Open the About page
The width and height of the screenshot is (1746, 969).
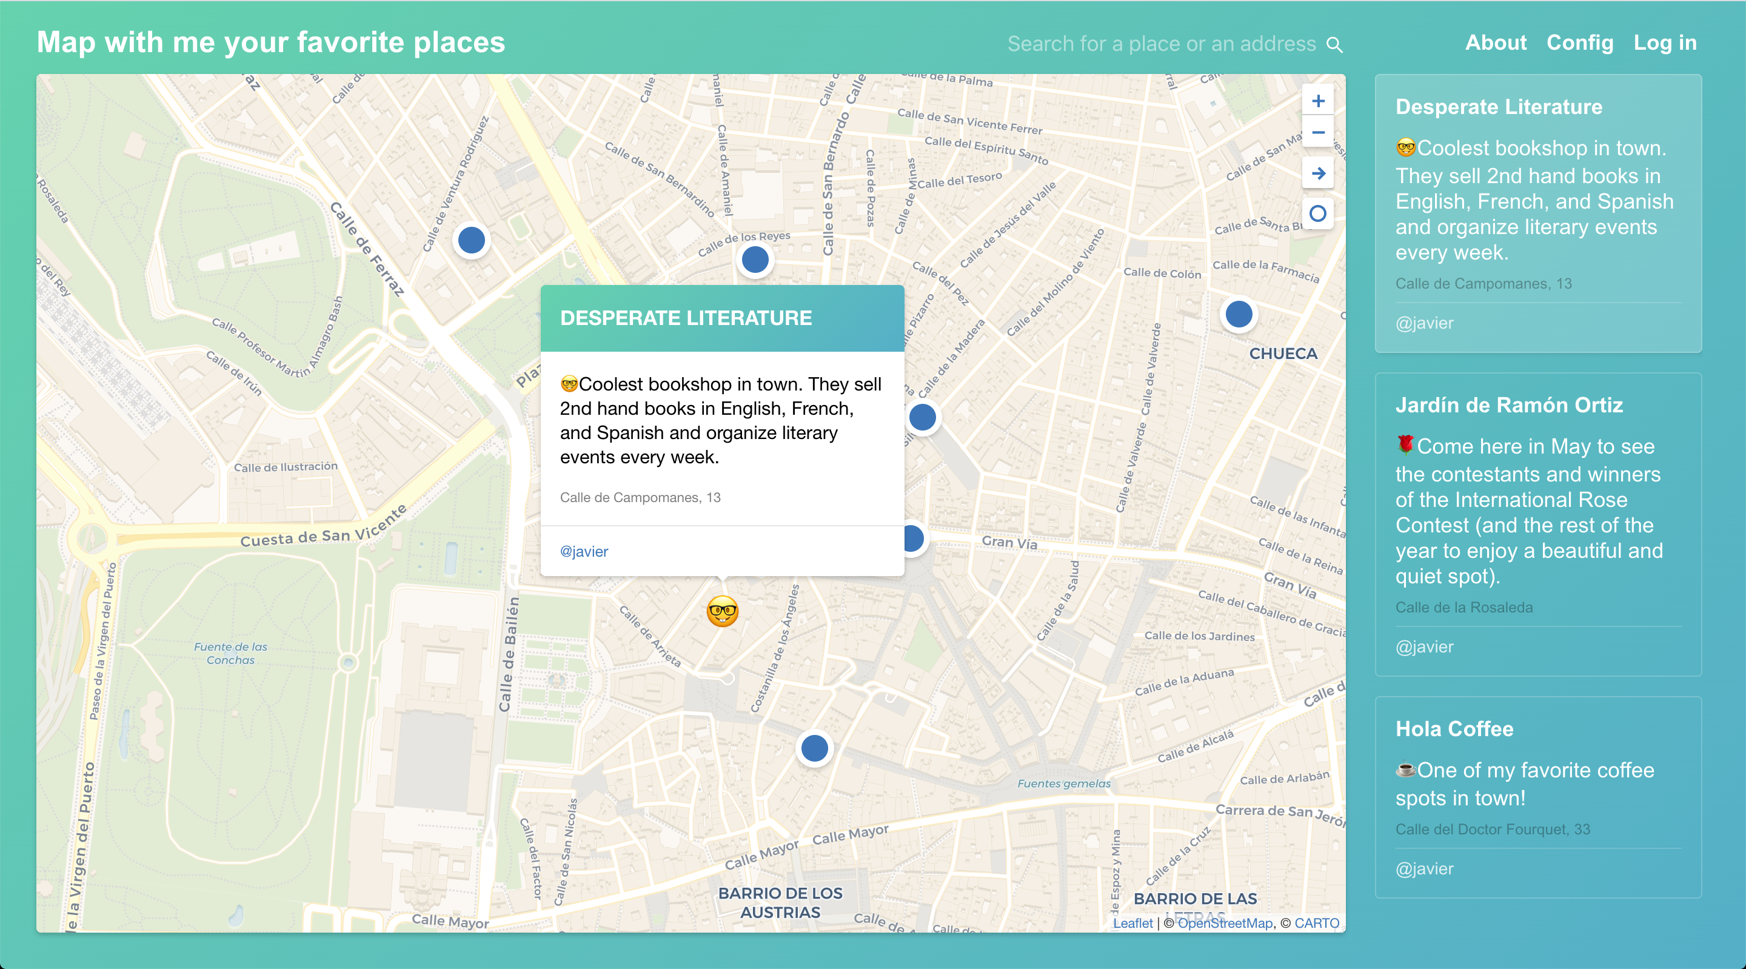pyautogui.click(x=1496, y=42)
